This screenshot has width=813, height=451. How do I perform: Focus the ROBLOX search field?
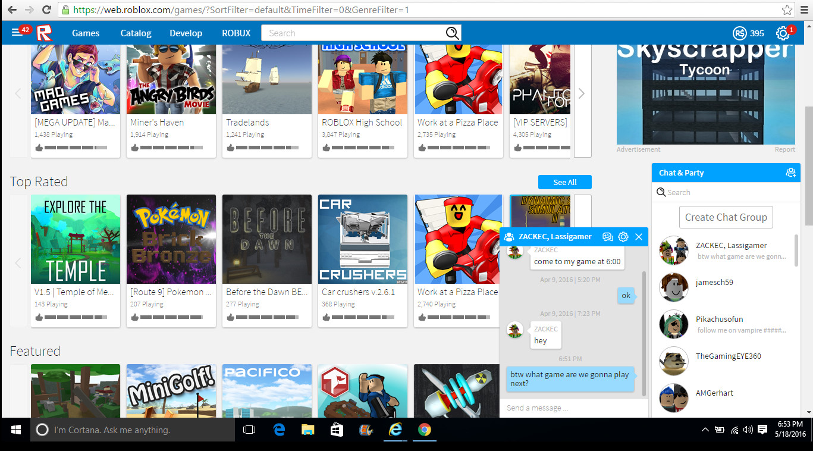(353, 33)
